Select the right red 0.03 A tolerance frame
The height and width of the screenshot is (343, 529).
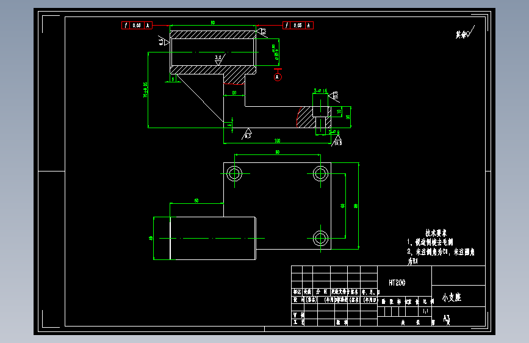pos(298,25)
